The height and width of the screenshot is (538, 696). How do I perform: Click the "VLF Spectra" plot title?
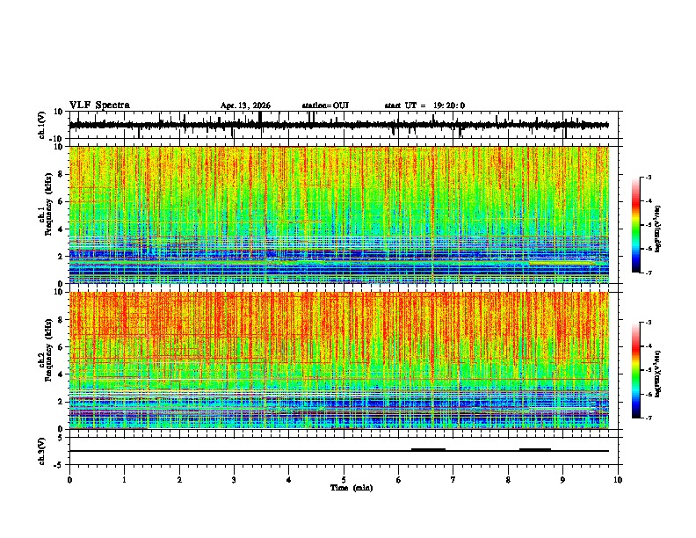coord(99,105)
